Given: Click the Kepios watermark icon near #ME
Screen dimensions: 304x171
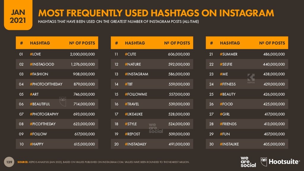Looking at the screenshot, I should point(251,78).
